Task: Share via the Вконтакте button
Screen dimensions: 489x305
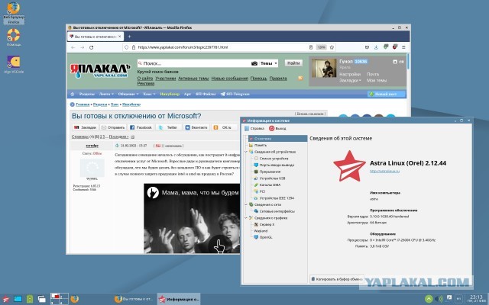Action: point(196,127)
